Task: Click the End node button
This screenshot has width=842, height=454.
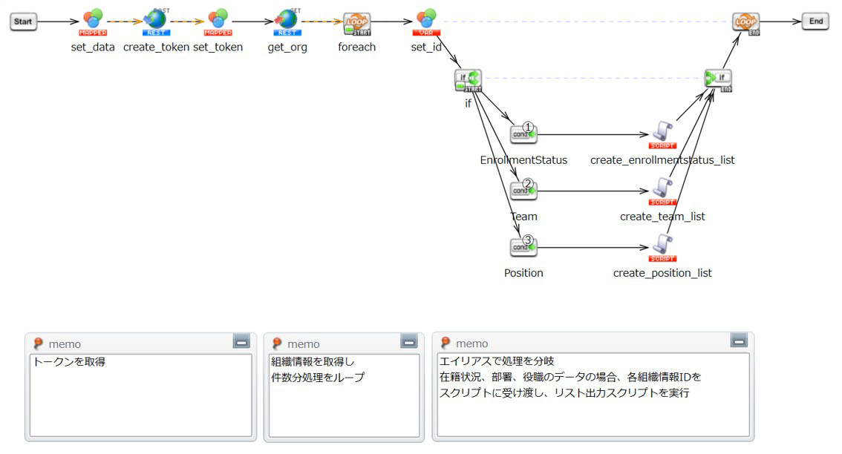Action: pyautogui.click(x=815, y=22)
